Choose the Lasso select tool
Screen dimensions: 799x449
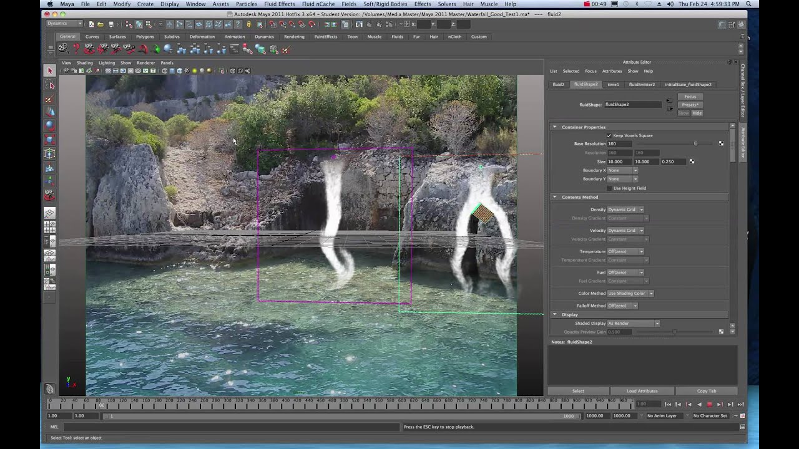[50, 85]
